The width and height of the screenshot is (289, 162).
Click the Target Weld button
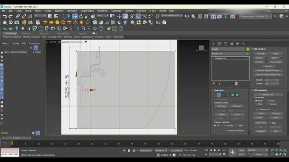(x=276, y=62)
